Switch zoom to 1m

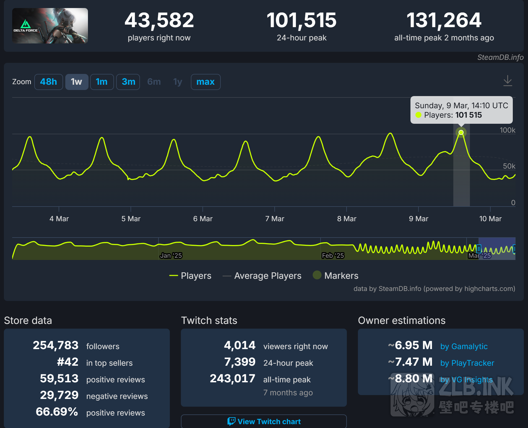(x=102, y=82)
